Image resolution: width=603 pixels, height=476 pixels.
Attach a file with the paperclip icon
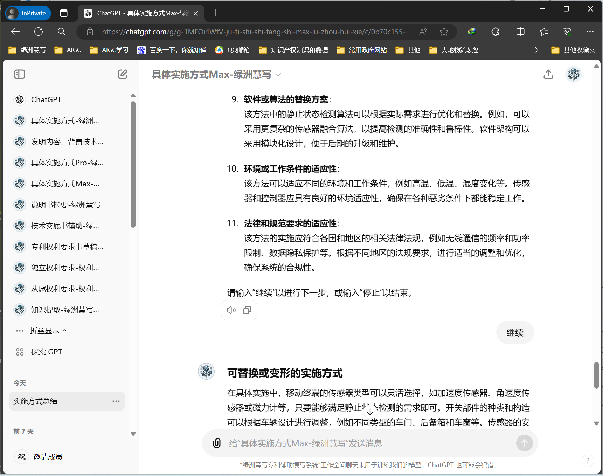tap(217, 443)
